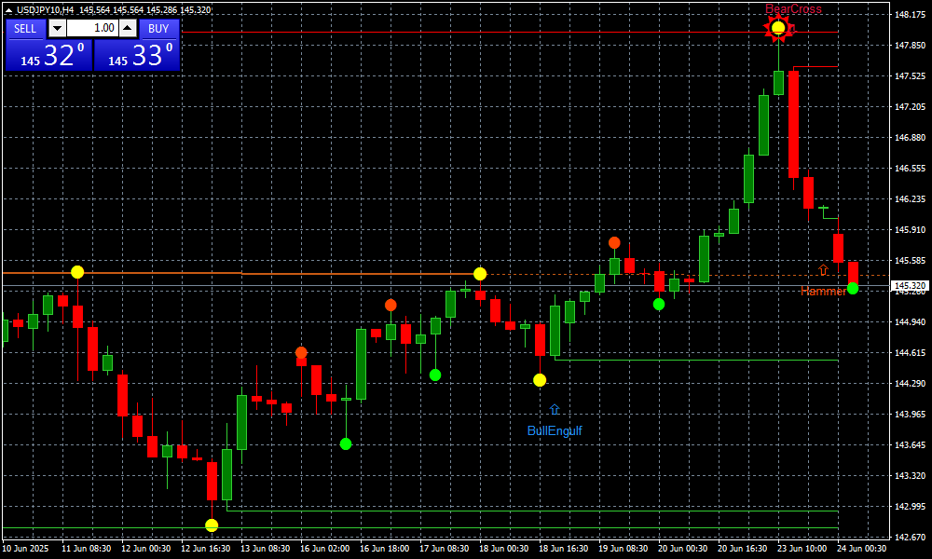Image resolution: width=932 pixels, height=559 pixels.
Task: Click the 145.320 current price label
Action: 910,286
